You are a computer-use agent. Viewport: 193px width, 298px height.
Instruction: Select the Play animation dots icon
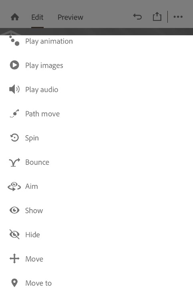[x=14, y=41]
